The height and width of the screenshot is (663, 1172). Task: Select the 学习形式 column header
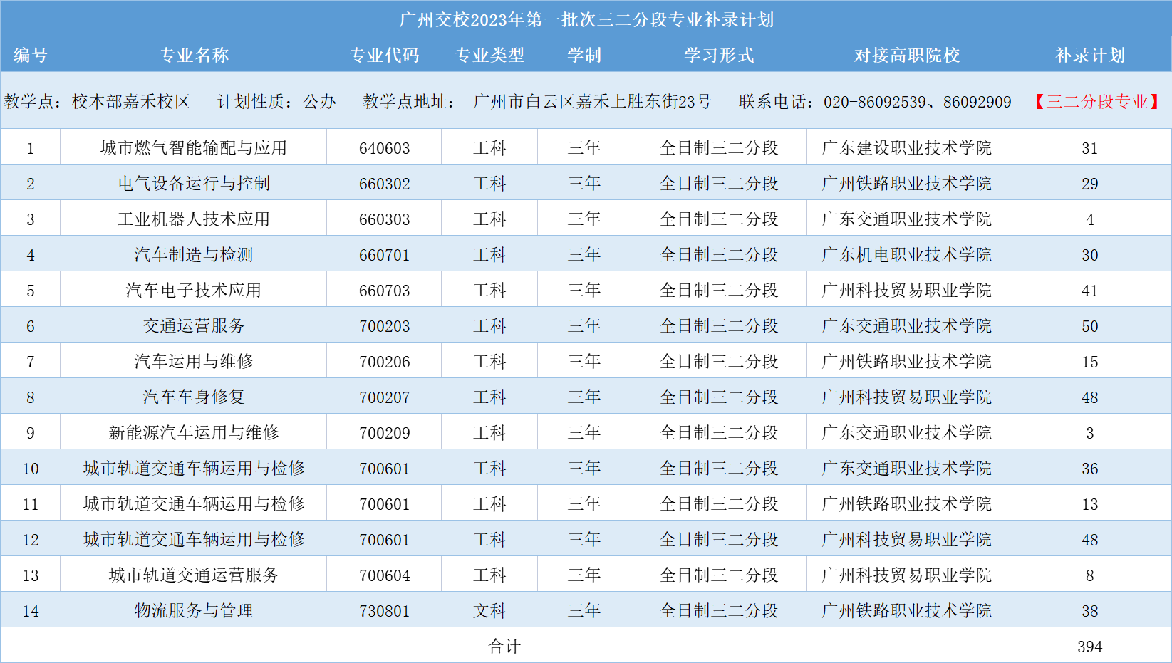click(x=719, y=55)
